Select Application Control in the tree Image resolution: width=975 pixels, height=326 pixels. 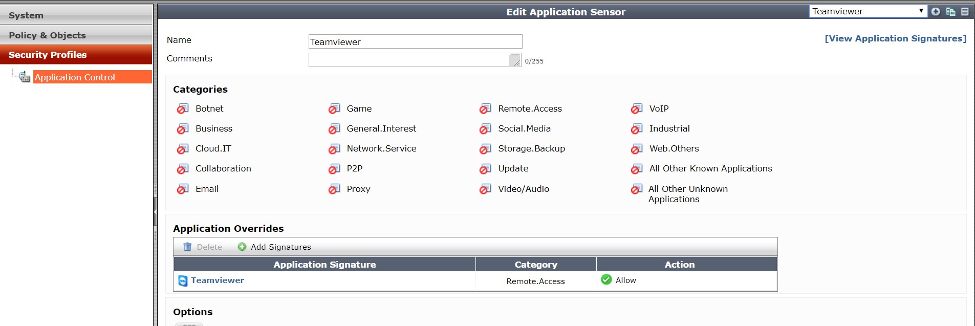click(93, 77)
